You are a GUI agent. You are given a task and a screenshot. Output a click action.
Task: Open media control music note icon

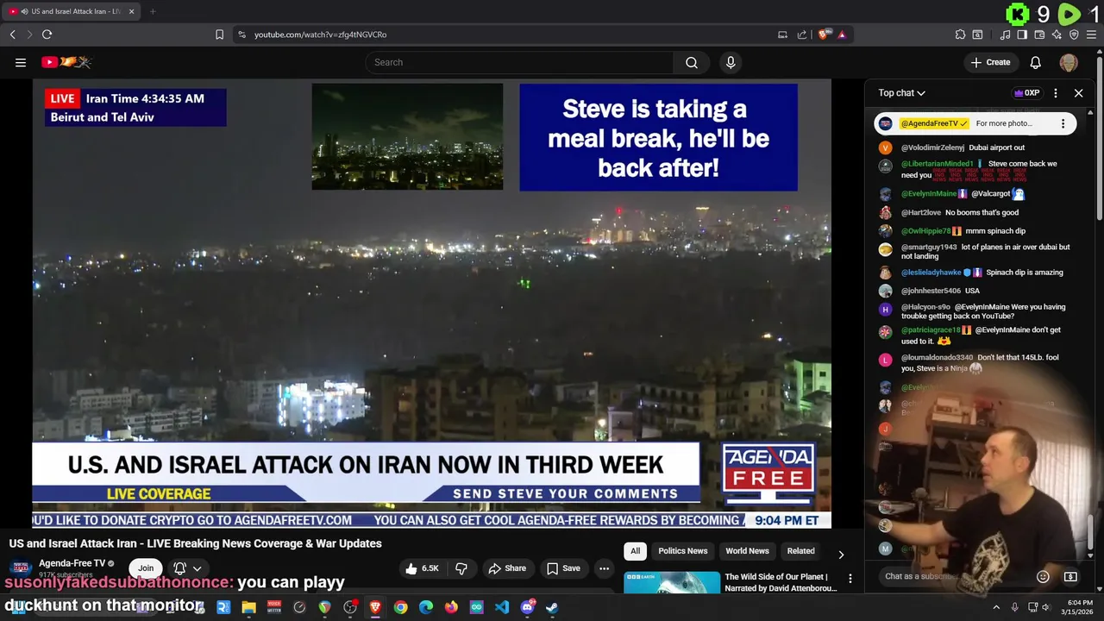(1005, 34)
